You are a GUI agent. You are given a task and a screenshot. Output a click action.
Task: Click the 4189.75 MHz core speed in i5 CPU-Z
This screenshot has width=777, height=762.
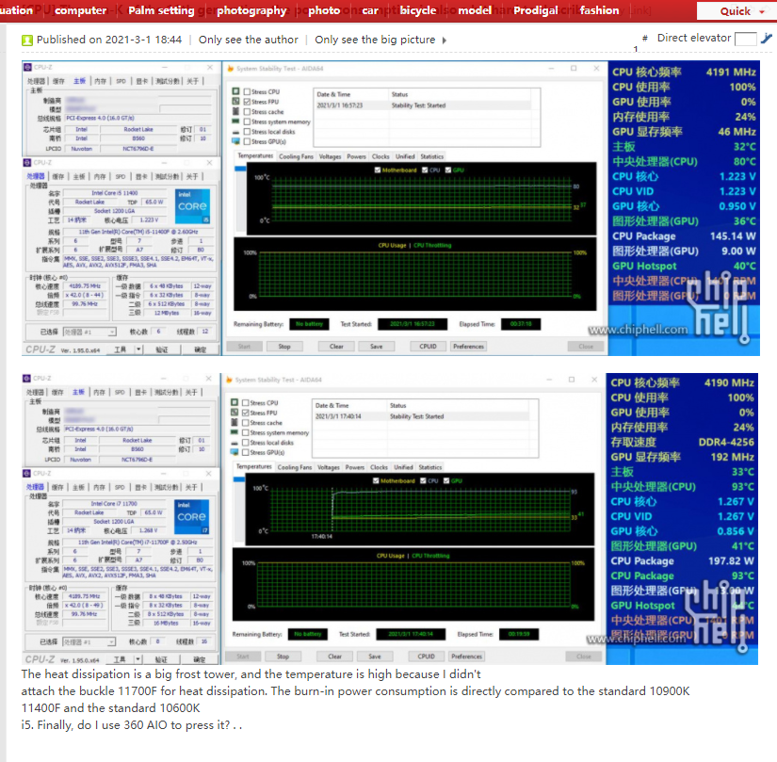[85, 286]
